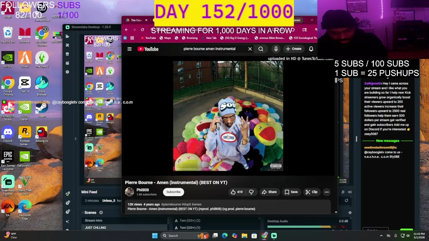Open the YouTube bookmark in bookmarks bar
Screen dimensions: 429x241
(x=148, y=38)
